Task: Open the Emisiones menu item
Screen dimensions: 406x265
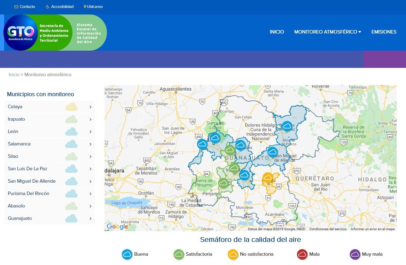Action: pos(384,32)
